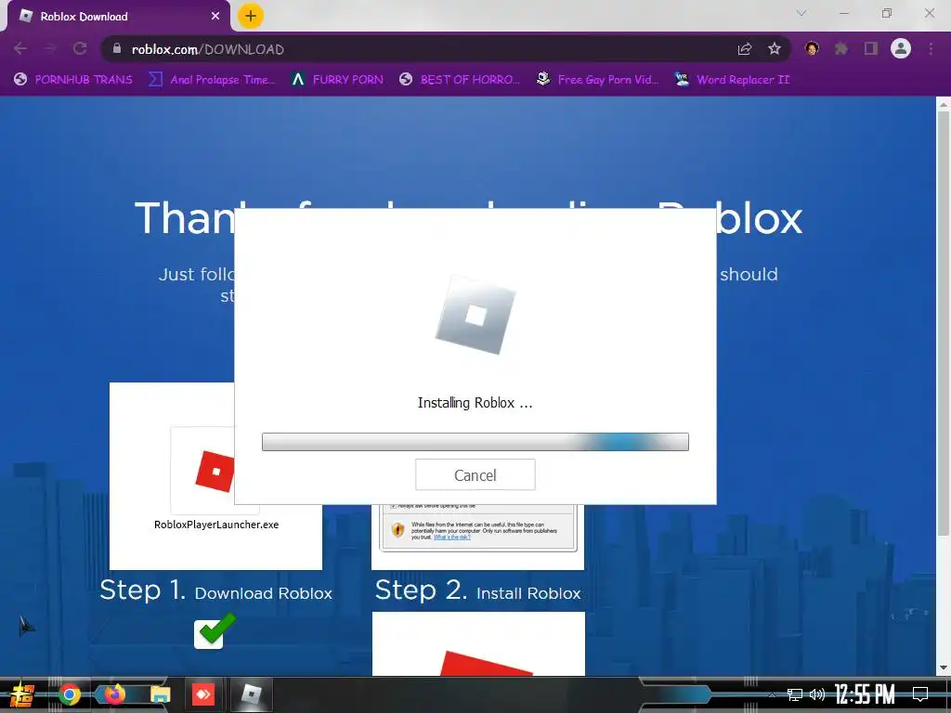Open the red arrow app on taskbar

(x=203, y=694)
